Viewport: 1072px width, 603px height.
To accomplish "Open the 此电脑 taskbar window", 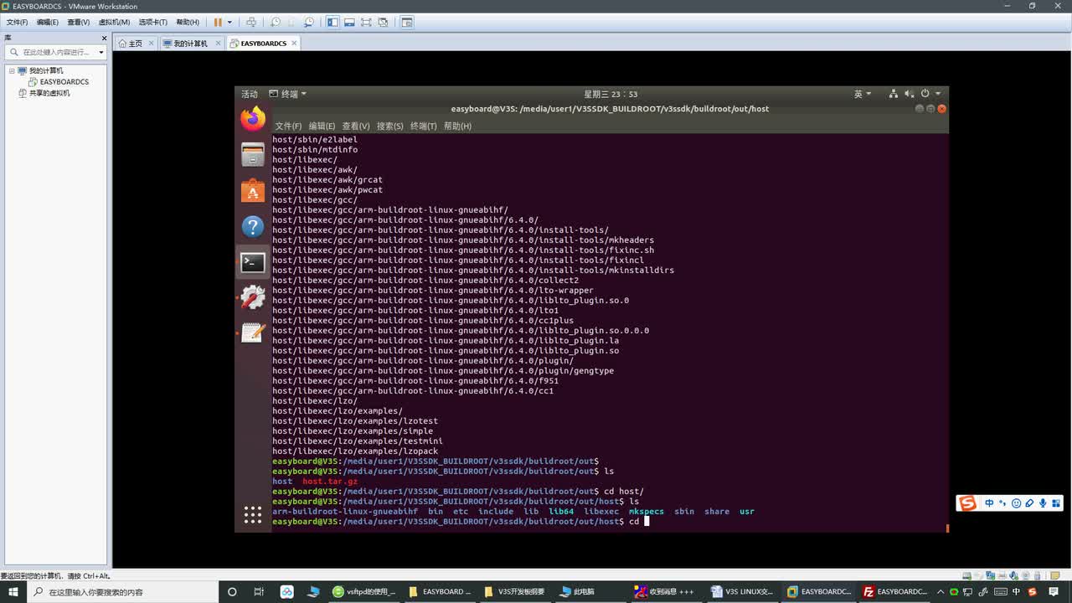I will (x=590, y=591).
